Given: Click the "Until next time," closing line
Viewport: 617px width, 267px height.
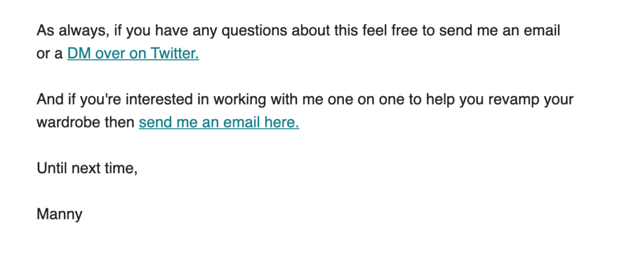Looking at the screenshot, I should (x=87, y=168).
